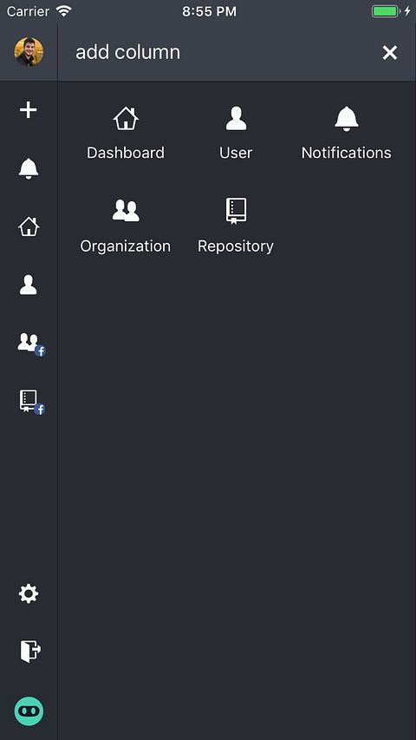416x740 pixels.
Task: Click the Organization text label
Action: click(x=126, y=246)
